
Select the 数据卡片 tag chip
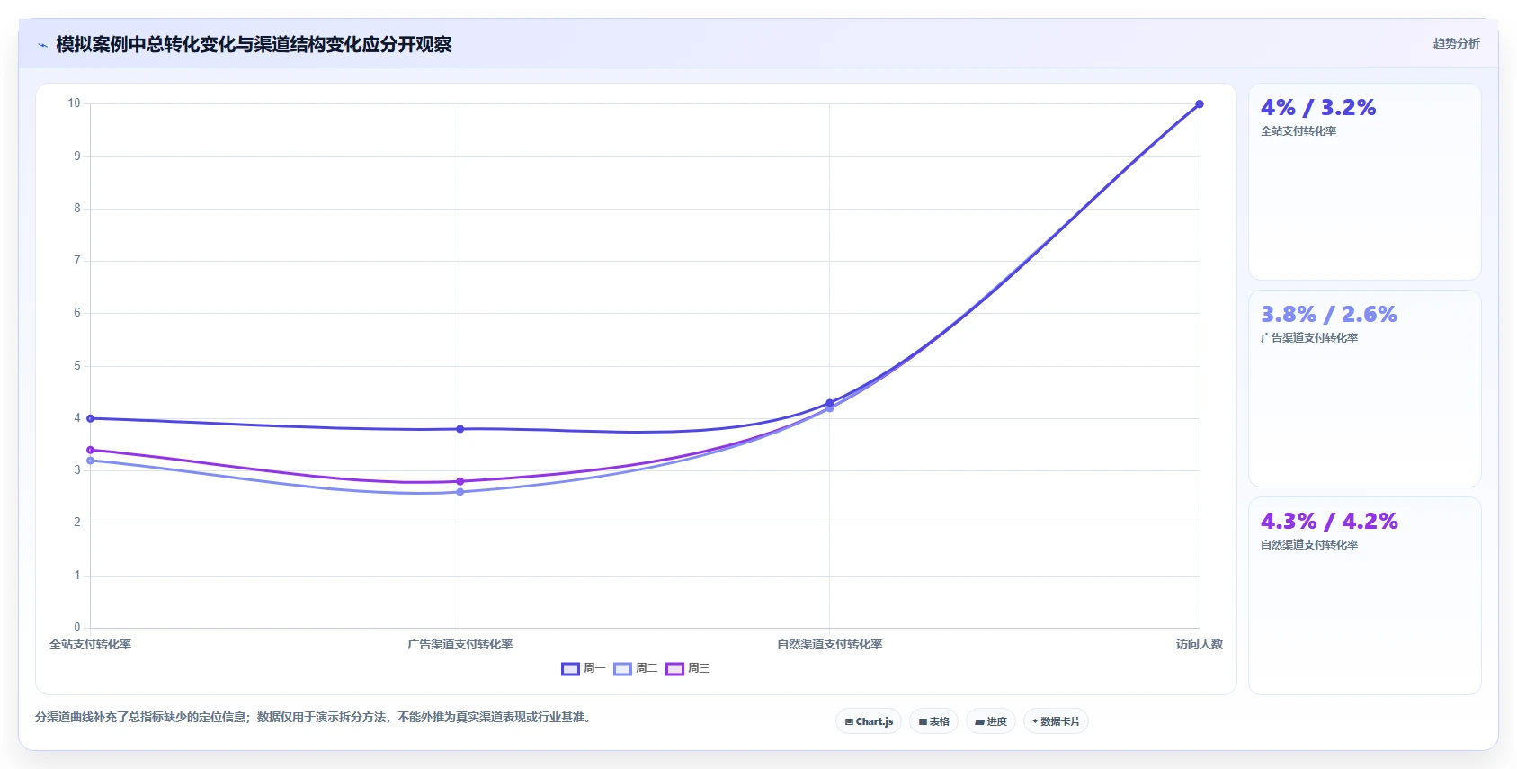(x=1056, y=721)
